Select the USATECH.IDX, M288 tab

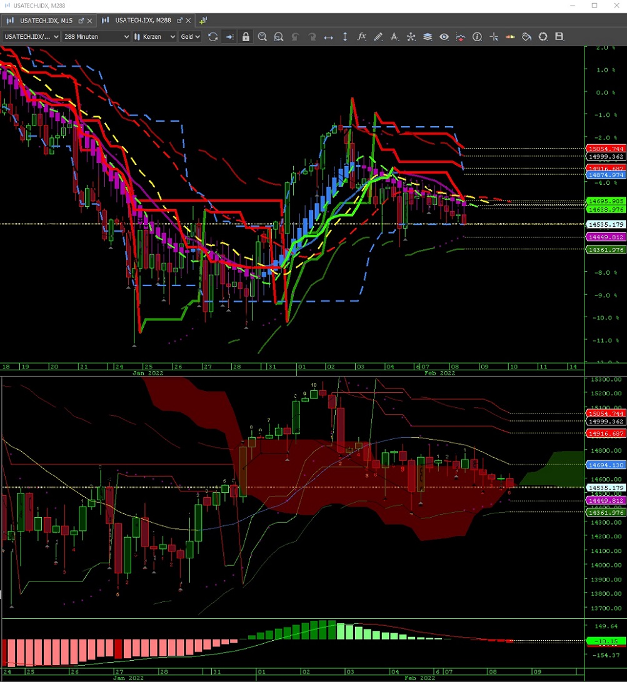(143, 21)
